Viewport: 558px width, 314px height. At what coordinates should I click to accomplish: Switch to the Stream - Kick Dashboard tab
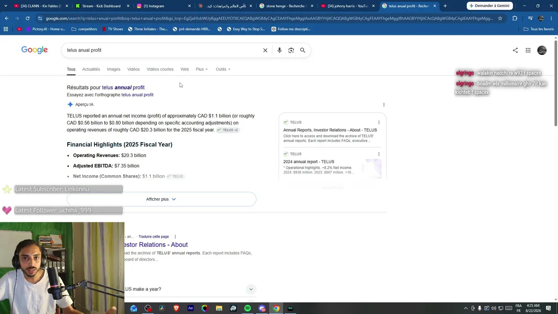(x=102, y=6)
